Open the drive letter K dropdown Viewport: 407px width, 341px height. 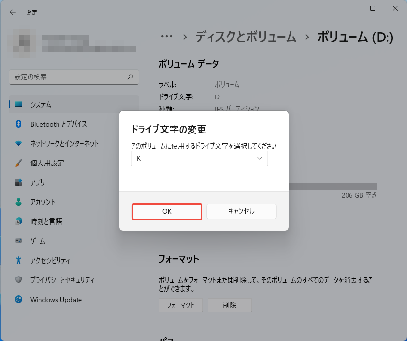[199, 158]
